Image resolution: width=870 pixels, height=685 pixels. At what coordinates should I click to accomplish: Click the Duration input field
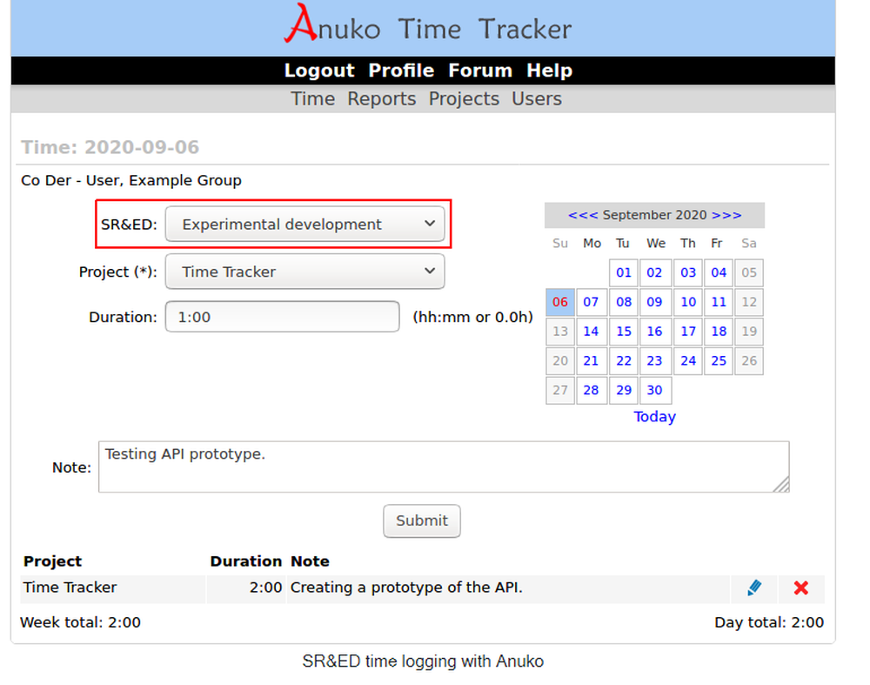282,317
